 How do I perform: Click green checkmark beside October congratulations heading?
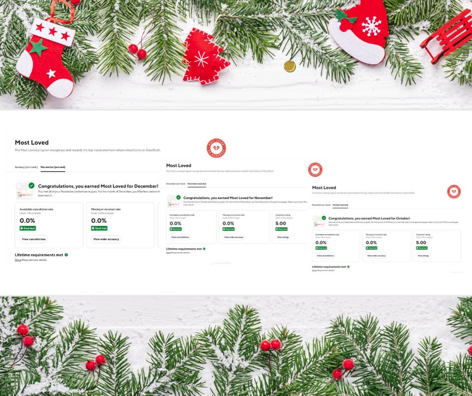[x=323, y=218]
